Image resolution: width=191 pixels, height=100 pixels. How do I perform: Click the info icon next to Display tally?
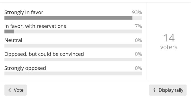click(154, 90)
